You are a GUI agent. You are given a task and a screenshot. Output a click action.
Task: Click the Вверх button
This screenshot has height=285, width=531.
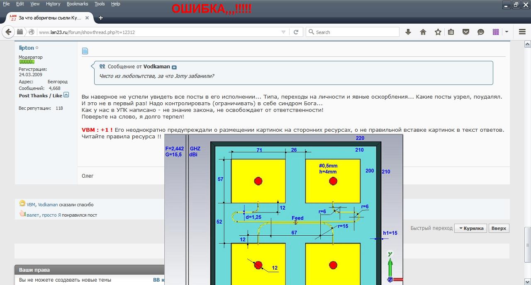499,228
